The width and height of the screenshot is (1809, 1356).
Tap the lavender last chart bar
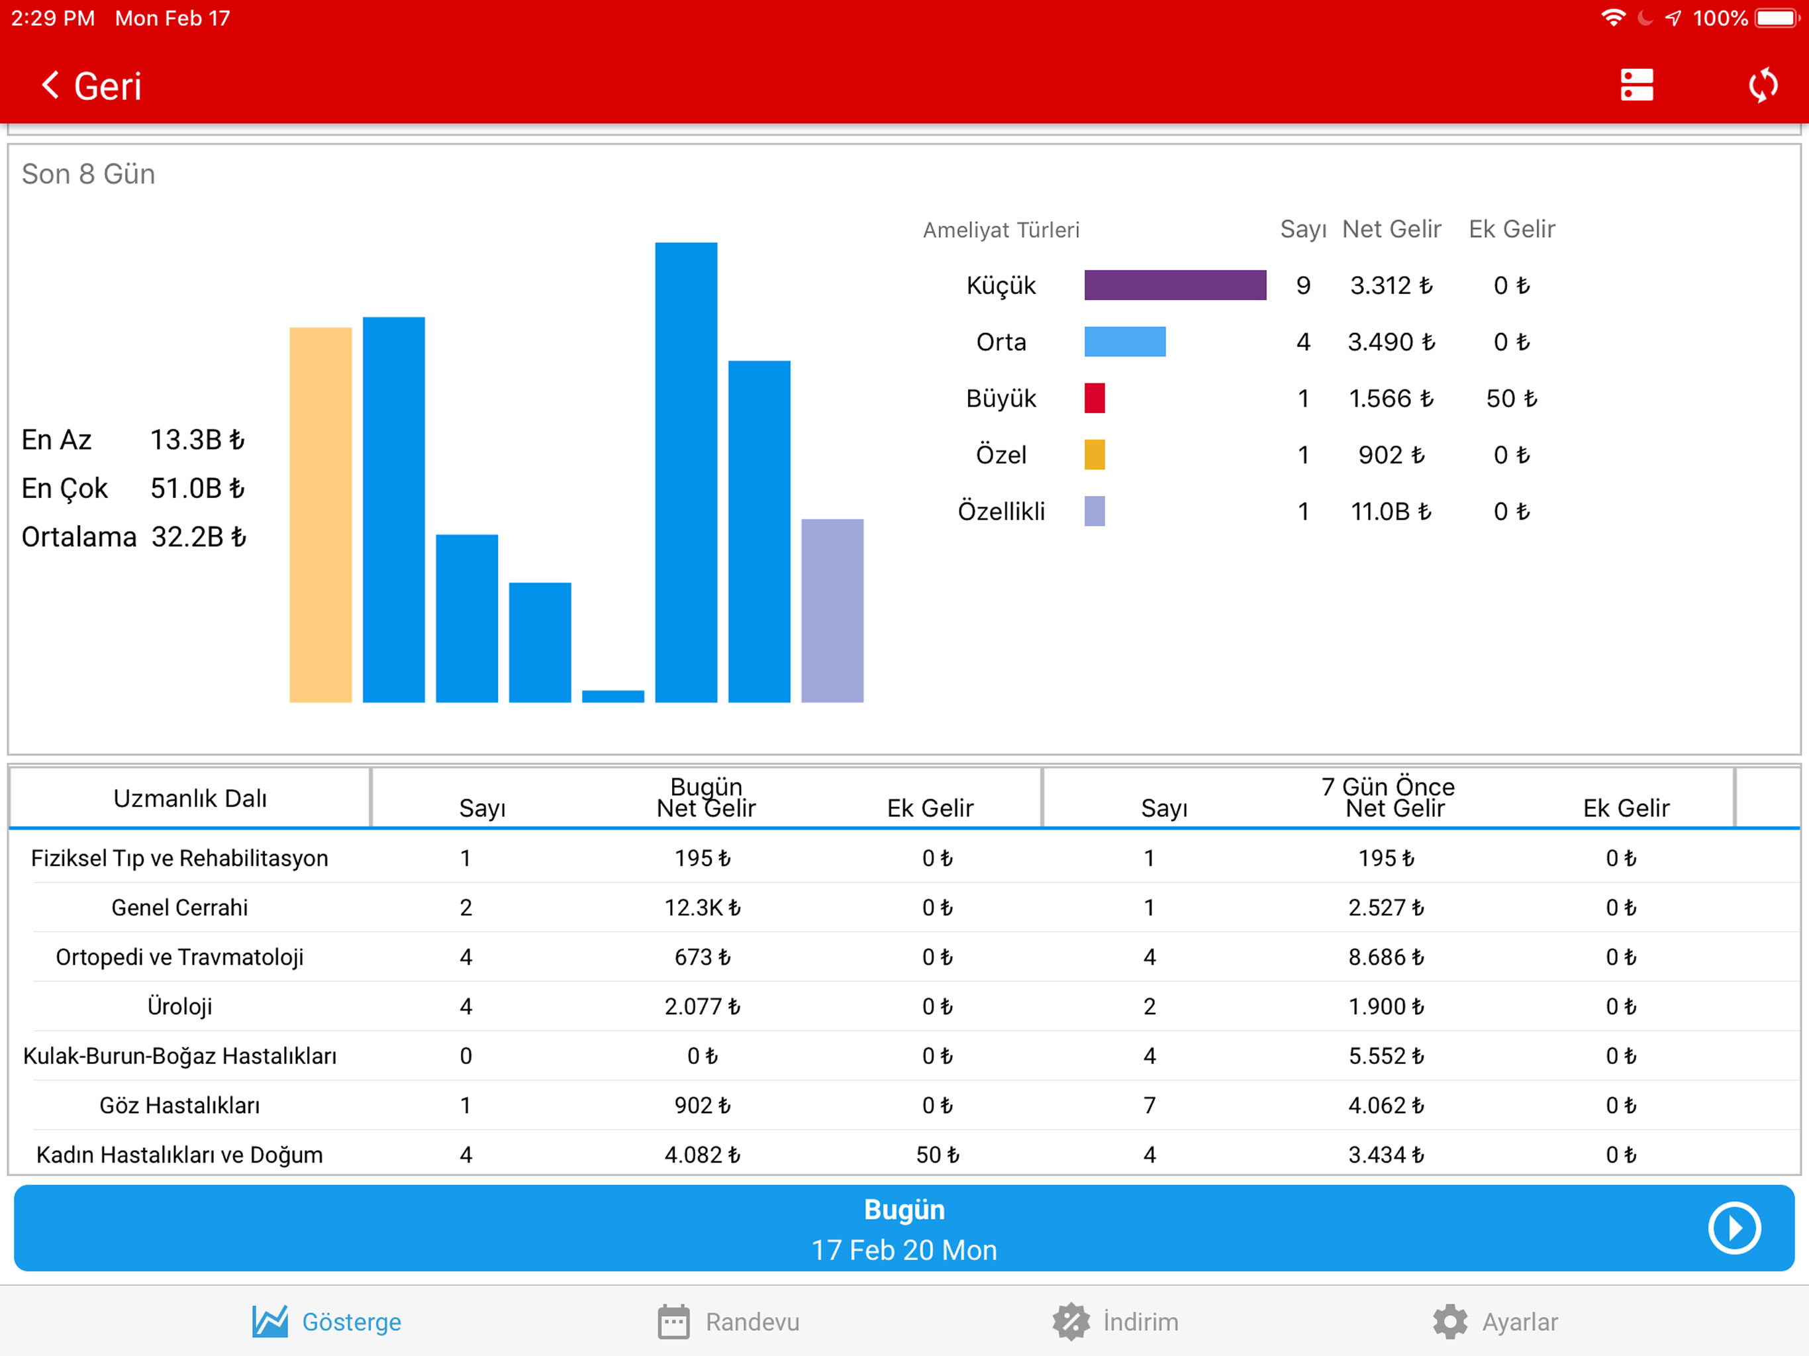[x=832, y=610]
